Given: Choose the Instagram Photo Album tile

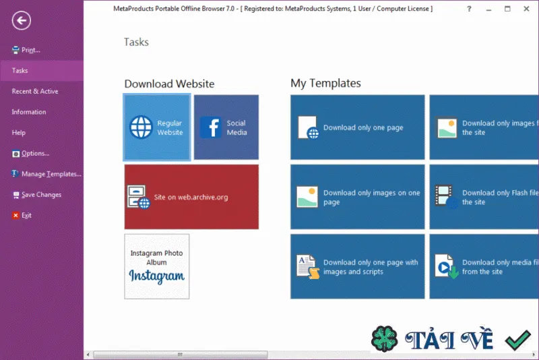Looking at the screenshot, I should tap(157, 266).
